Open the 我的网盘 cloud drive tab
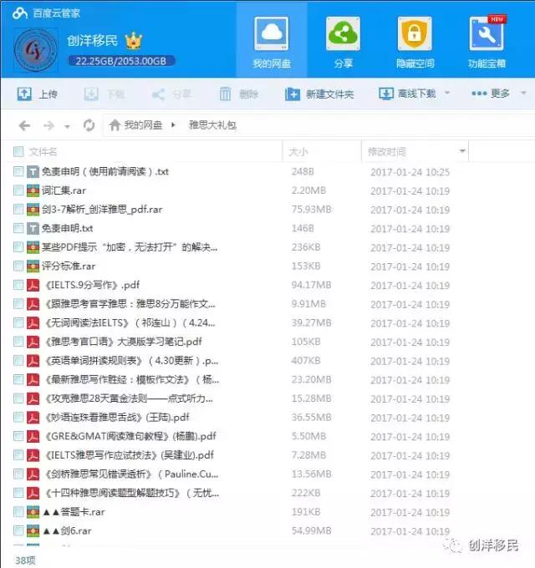Image resolution: width=535 pixels, height=568 pixels. point(272,42)
